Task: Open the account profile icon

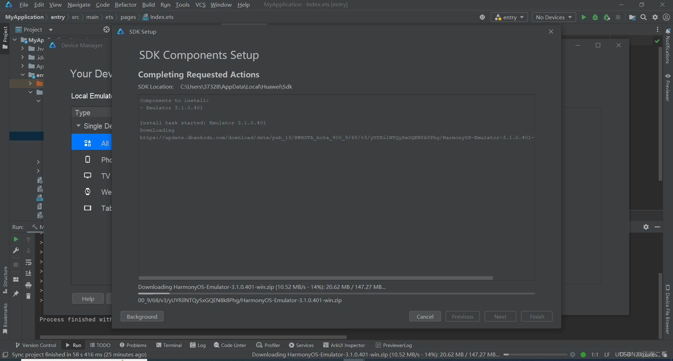Action: click(666, 17)
